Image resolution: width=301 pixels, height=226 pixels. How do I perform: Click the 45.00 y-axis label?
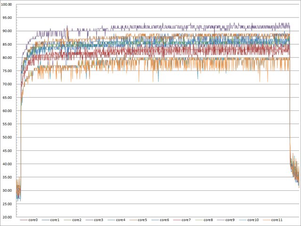[x=8, y=151]
